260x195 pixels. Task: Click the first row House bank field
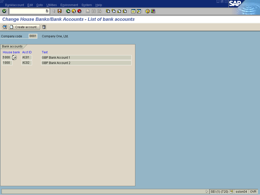(x=7, y=57)
